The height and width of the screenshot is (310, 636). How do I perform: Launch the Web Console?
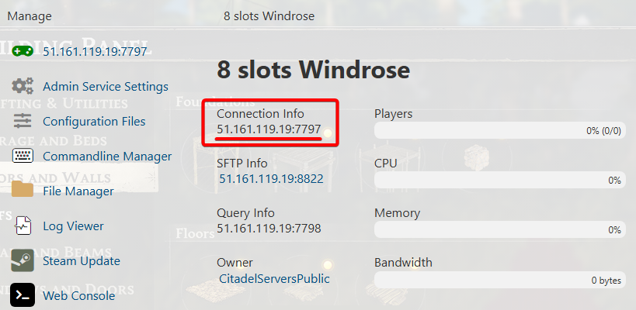tap(78, 296)
